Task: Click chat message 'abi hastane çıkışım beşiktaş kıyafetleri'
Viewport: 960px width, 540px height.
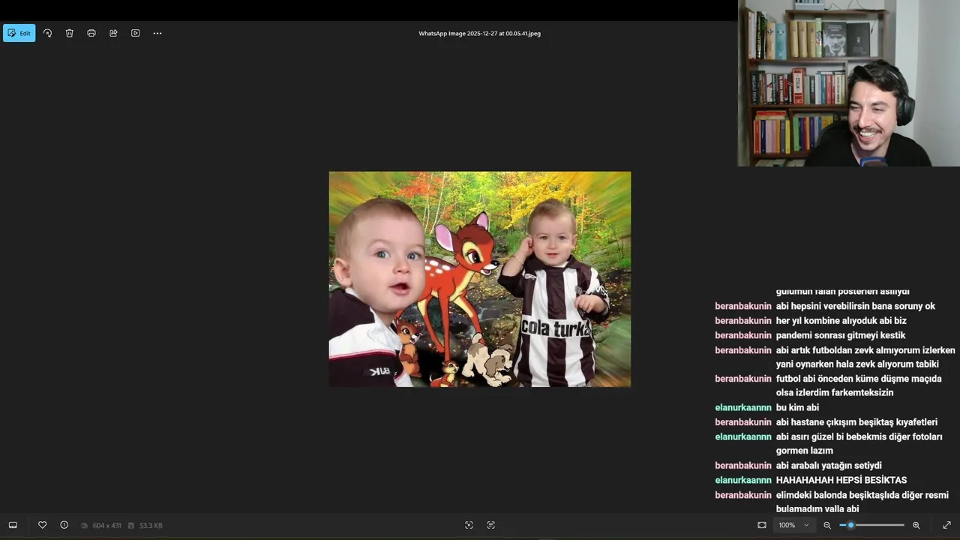Action: [x=856, y=422]
